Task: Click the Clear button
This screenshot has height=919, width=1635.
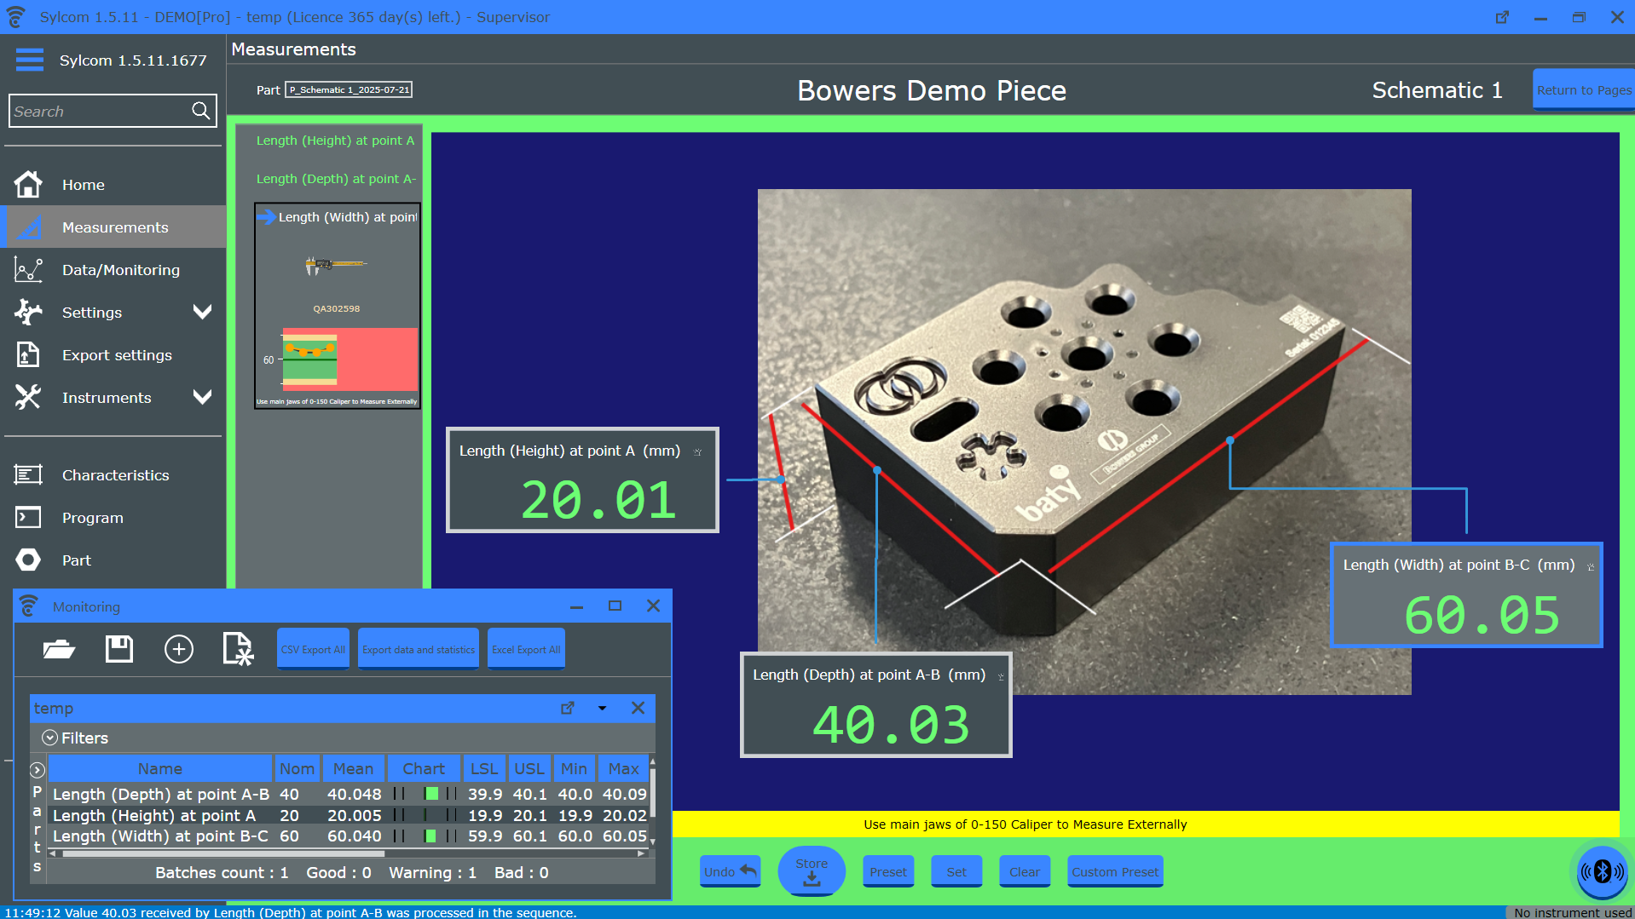Action: click(1025, 871)
